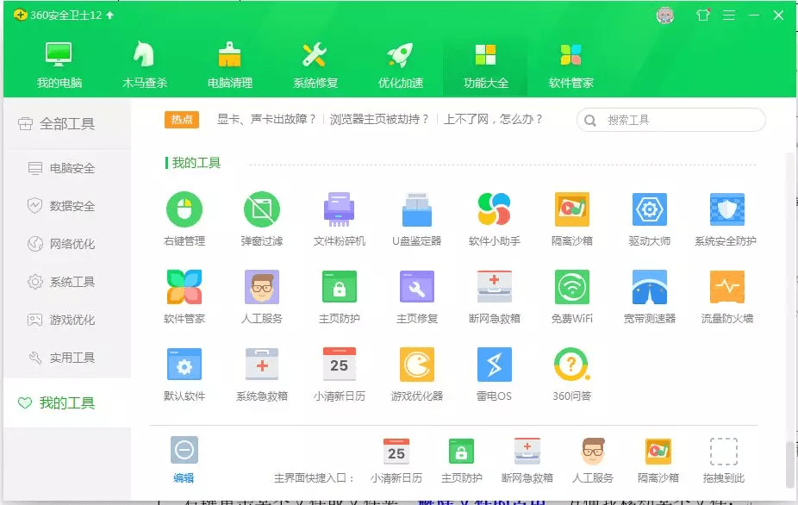Viewport: 798px width, 505px height.
Task: Open 主页防护 shortcut in bottom bar
Action: (461, 460)
